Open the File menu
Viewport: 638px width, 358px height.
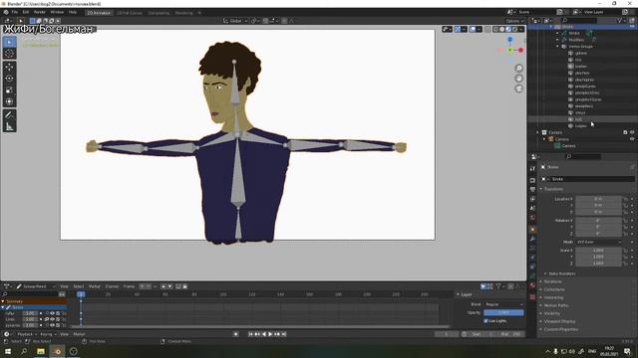[x=15, y=12]
